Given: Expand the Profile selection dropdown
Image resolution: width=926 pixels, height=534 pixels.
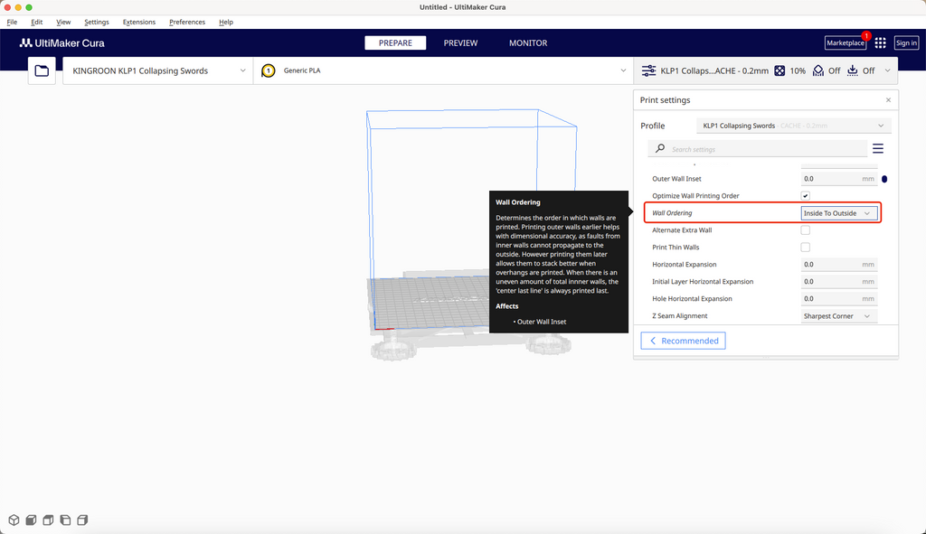Looking at the screenshot, I should 793,126.
